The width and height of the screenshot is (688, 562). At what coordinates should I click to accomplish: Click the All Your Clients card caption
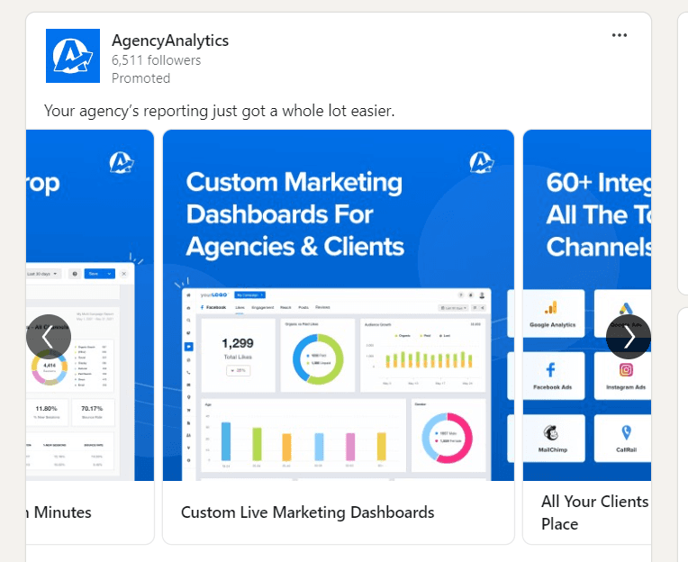click(x=594, y=512)
